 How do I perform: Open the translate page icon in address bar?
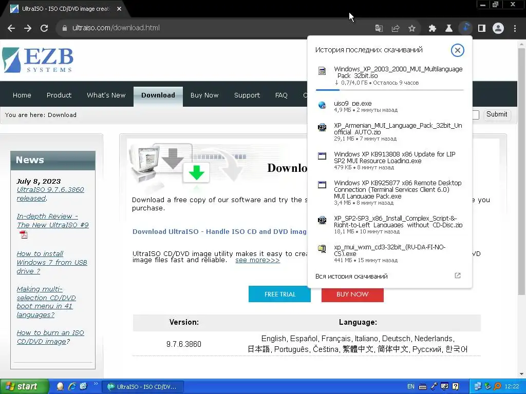[x=379, y=29]
